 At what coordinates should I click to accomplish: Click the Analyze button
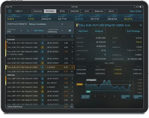coord(99,31)
